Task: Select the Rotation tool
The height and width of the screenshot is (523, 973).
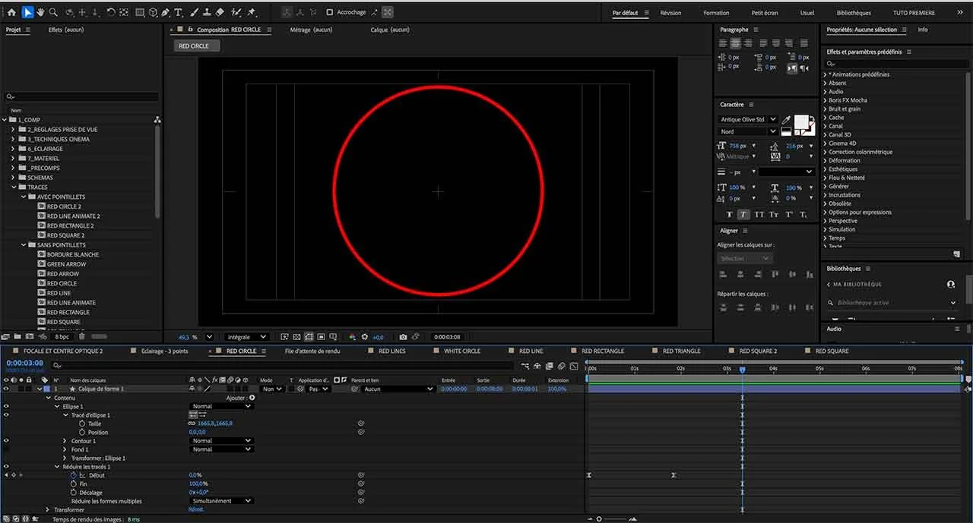Action: tap(112, 12)
